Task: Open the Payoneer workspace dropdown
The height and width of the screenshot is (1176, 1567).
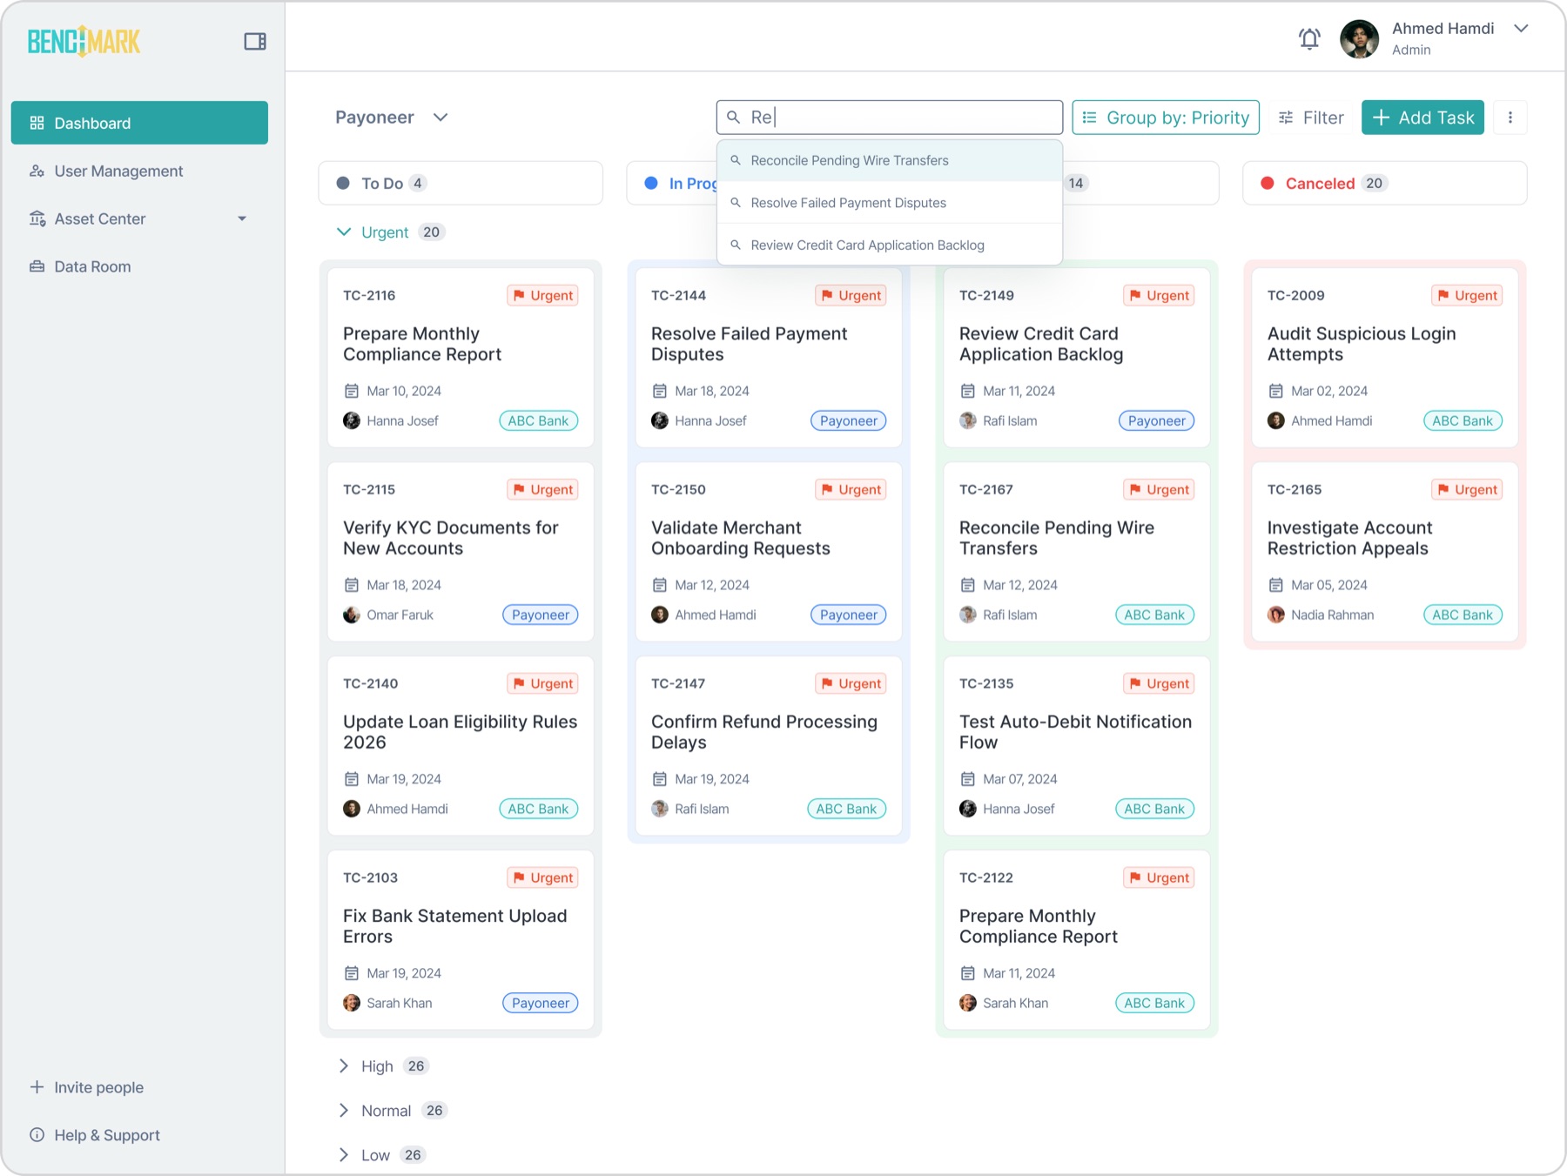Action: coord(392,118)
